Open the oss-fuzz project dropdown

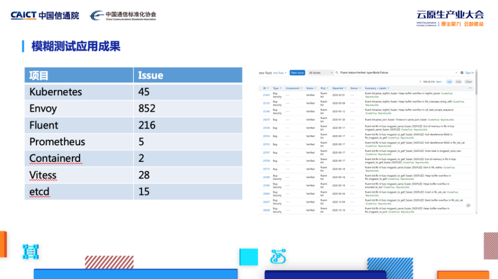coord(280,73)
